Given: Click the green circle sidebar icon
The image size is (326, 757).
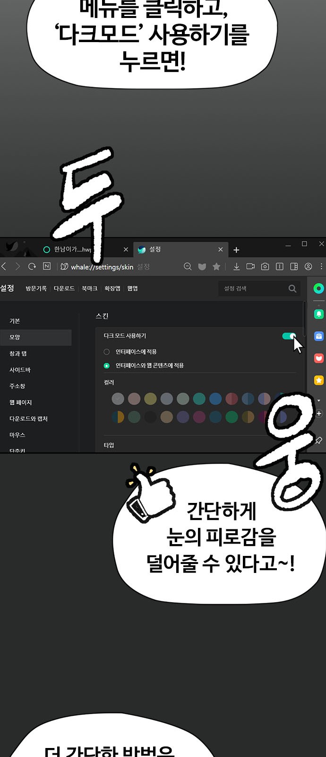Looking at the screenshot, I should 319,288.
